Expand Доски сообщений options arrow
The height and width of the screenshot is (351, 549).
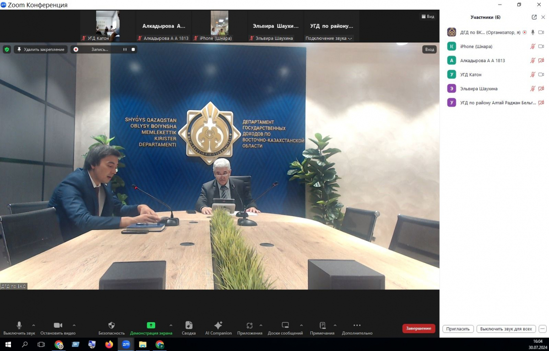pyautogui.click(x=302, y=325)
